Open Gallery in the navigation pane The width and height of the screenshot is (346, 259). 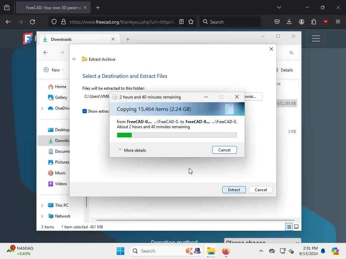57,97
